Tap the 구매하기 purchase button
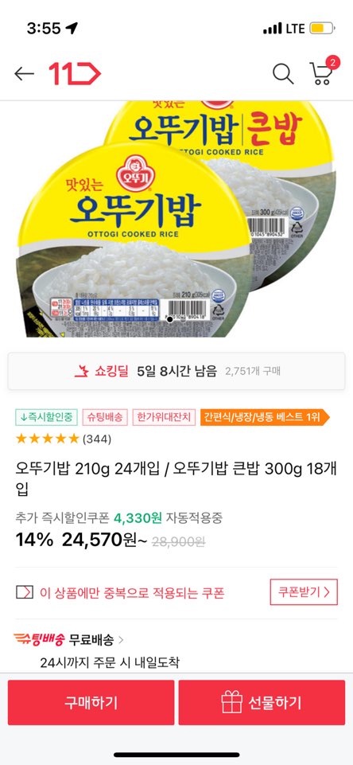The image size is (353, 765). coord(91,703)
